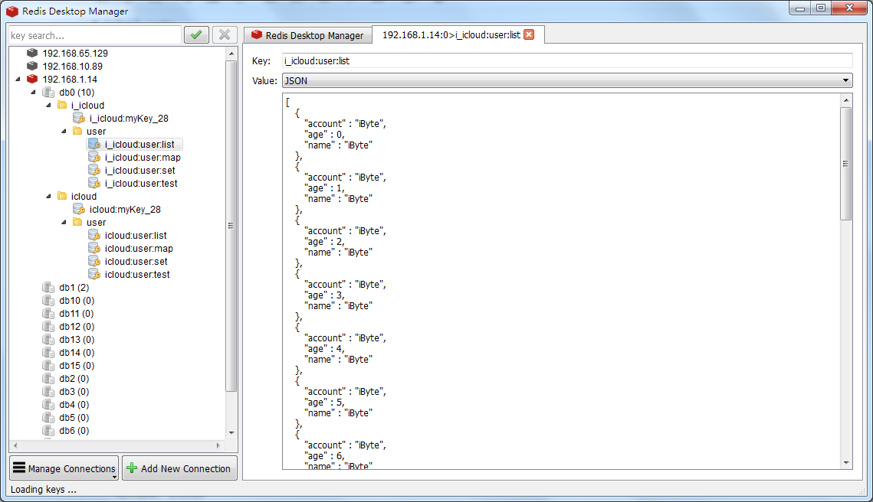The image size is (873, 502).
Task: Click the green checkmark search confirm button
Action: pos(196,35)
